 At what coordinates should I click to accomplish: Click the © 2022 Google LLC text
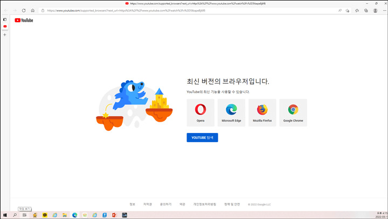(259, 204)
